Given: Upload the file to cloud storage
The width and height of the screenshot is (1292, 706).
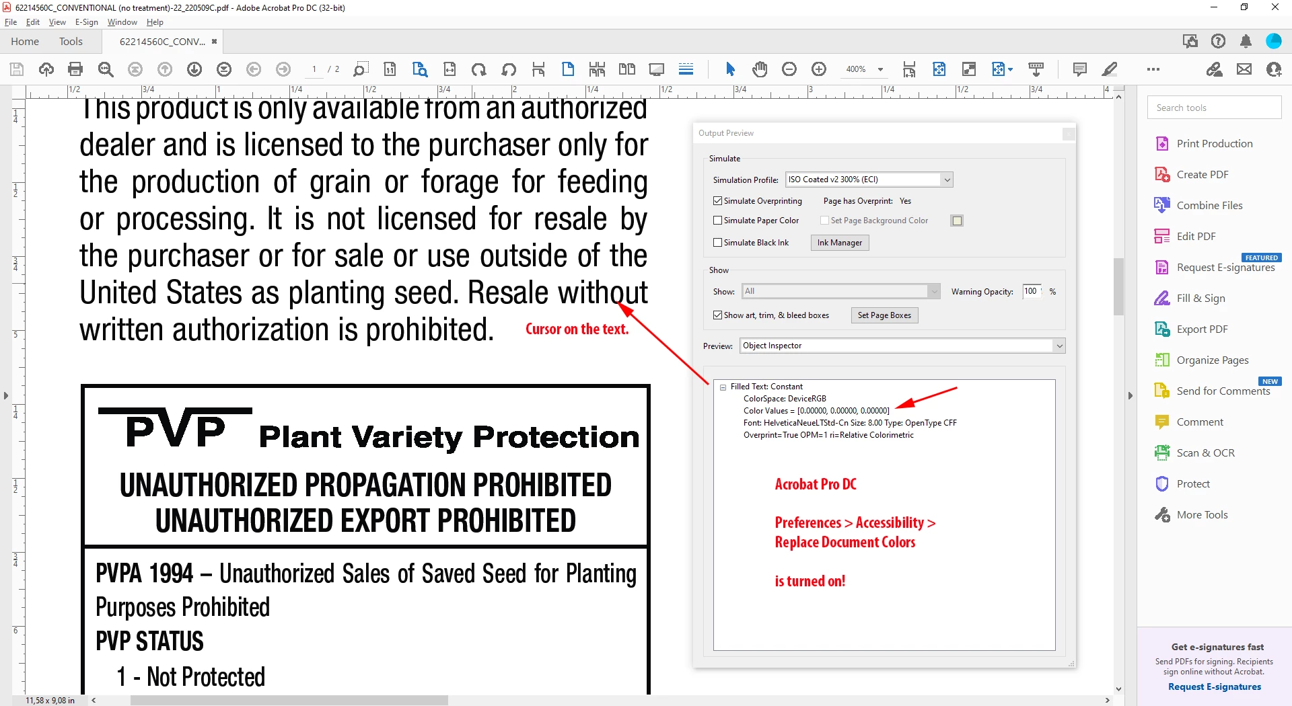Looking at the screenshot, I should point(46,69).
